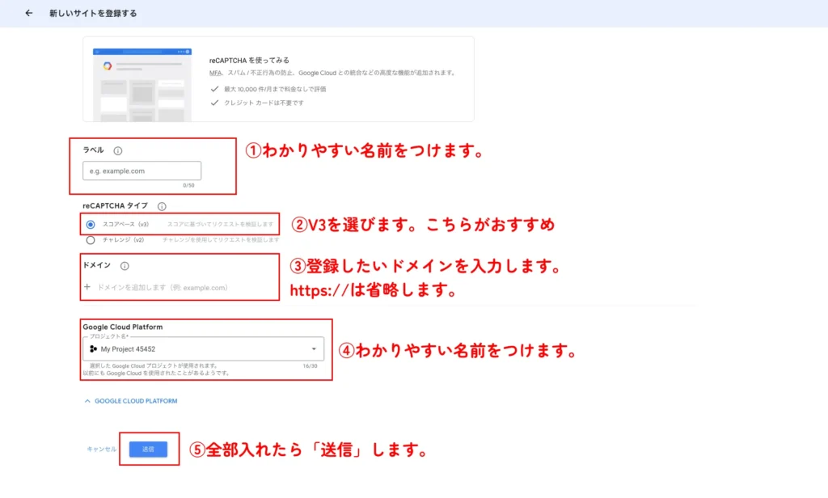Viewport: 828px width, 498px height.
Task: Click the info icon next to ラベル
Action: click(118, 150)
